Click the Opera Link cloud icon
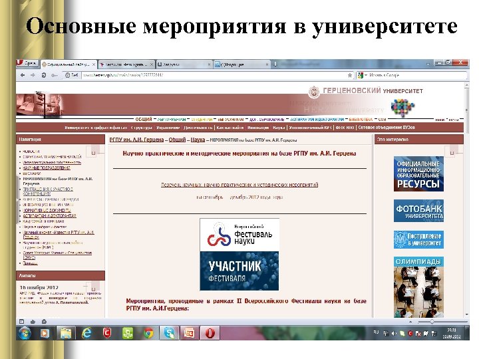479x359 pixels. pyautogui.click(x=33, y=322)
